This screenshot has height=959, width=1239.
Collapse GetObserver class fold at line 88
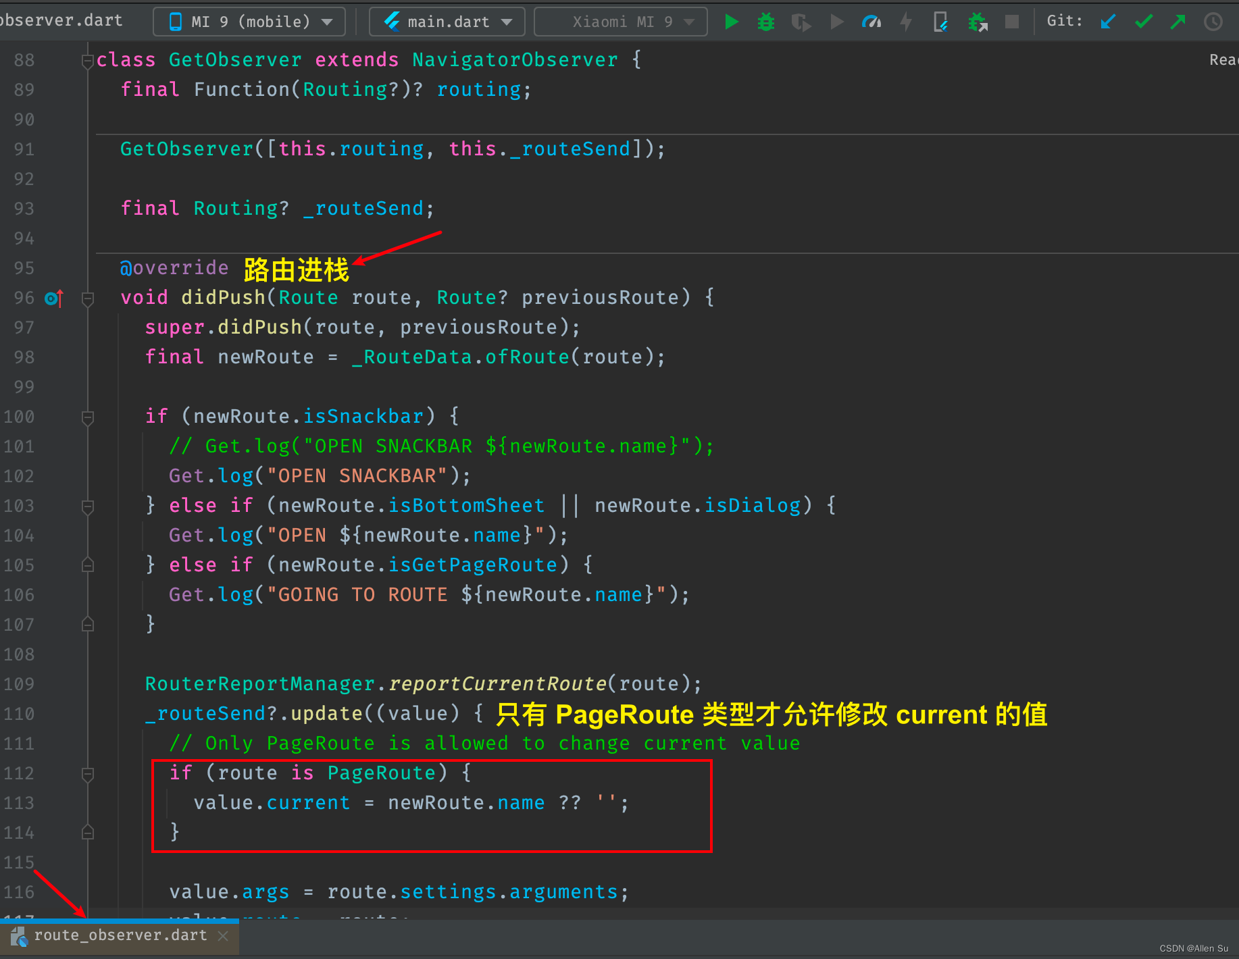[x=88, y=61]
